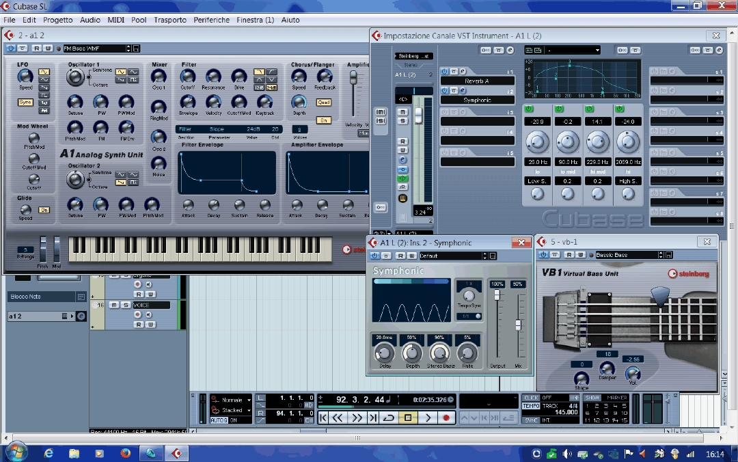
Task: Click the Stop button in the transport panel
Action: [x=407, y=418]
